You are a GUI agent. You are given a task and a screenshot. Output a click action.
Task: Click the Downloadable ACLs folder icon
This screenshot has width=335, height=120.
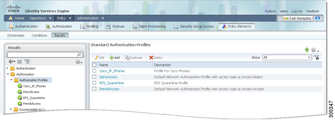16,110
